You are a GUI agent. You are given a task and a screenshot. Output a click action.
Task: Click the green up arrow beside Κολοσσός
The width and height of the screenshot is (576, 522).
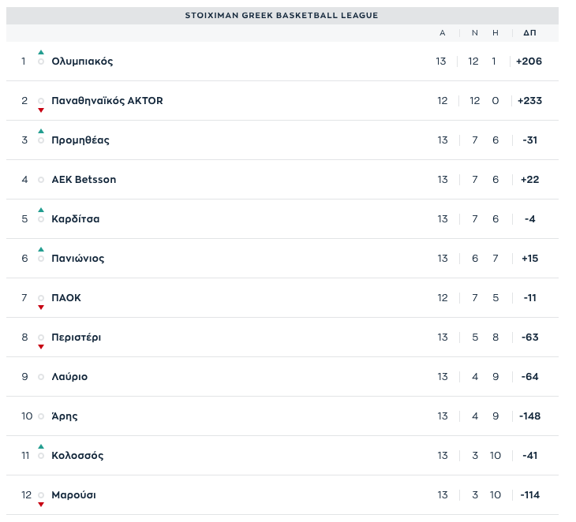point(41,446)
